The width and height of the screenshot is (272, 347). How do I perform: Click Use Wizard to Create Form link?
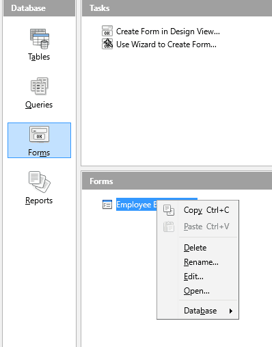click(x=166, y=44)
